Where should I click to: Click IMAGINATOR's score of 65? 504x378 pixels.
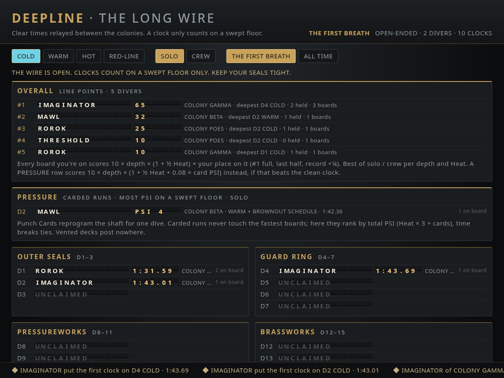pos(140,105)
